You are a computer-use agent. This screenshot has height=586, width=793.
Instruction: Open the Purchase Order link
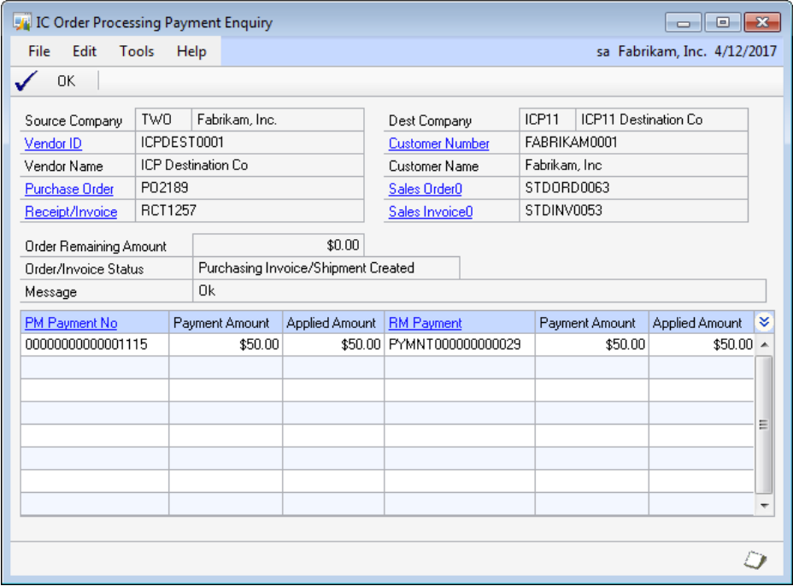tap(69, 189)
